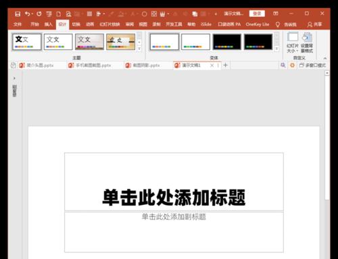
Task: Click the 单击此处添加副标题 subtitle placeholder
Action: point(174,232)
